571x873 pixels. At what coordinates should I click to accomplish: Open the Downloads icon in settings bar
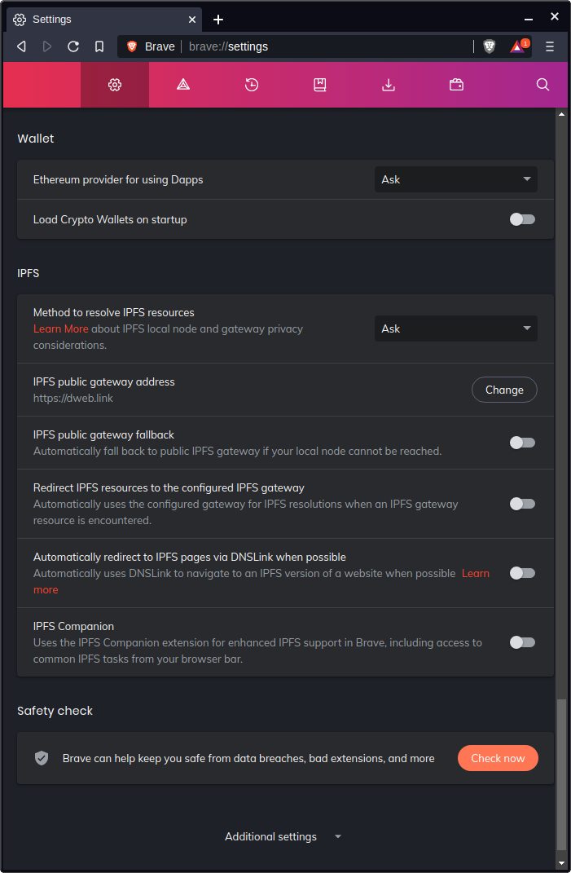389,85
